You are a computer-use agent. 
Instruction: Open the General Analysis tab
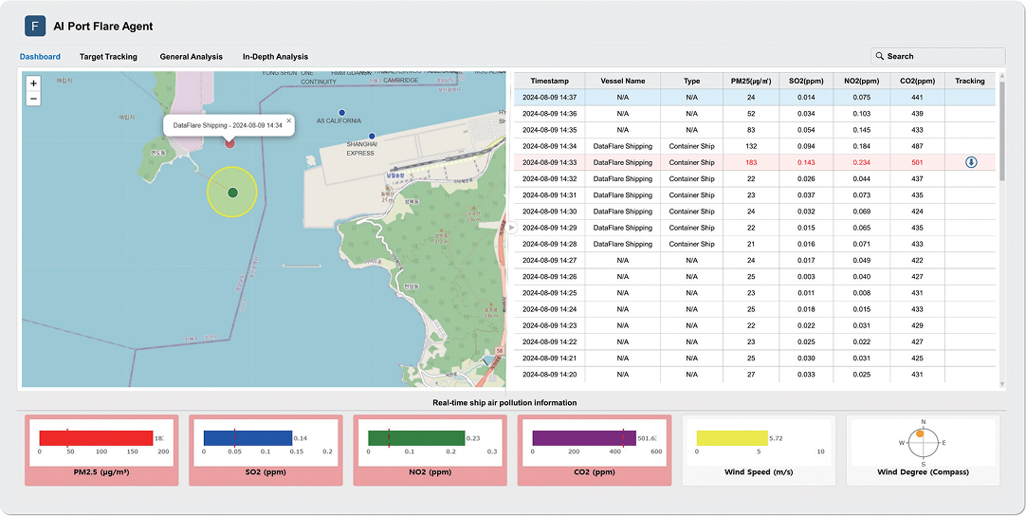(191, 57)
